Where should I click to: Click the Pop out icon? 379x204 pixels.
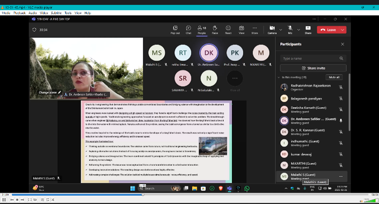pyautogui.click(x=175, y=29)
